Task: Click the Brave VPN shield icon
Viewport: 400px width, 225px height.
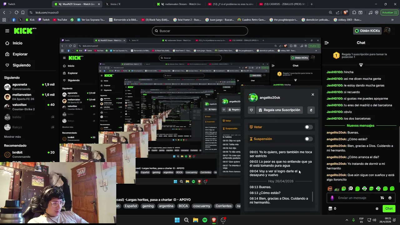Action: [x=377, y=12]
